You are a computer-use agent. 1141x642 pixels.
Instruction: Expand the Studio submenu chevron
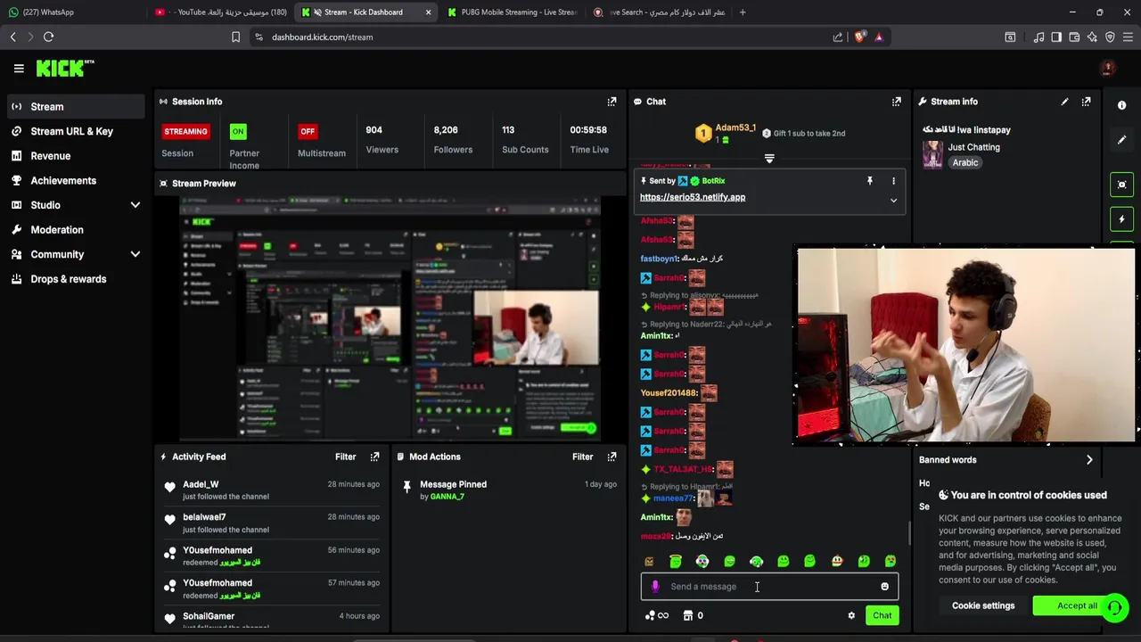click(x=135, y=205)
